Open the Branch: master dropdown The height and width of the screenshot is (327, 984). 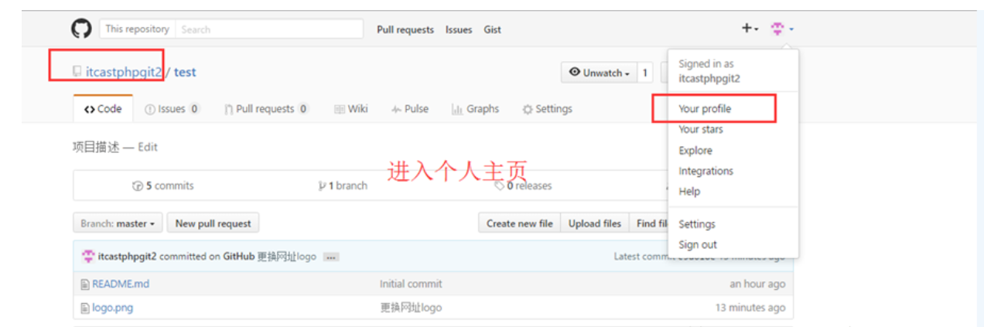118,223
